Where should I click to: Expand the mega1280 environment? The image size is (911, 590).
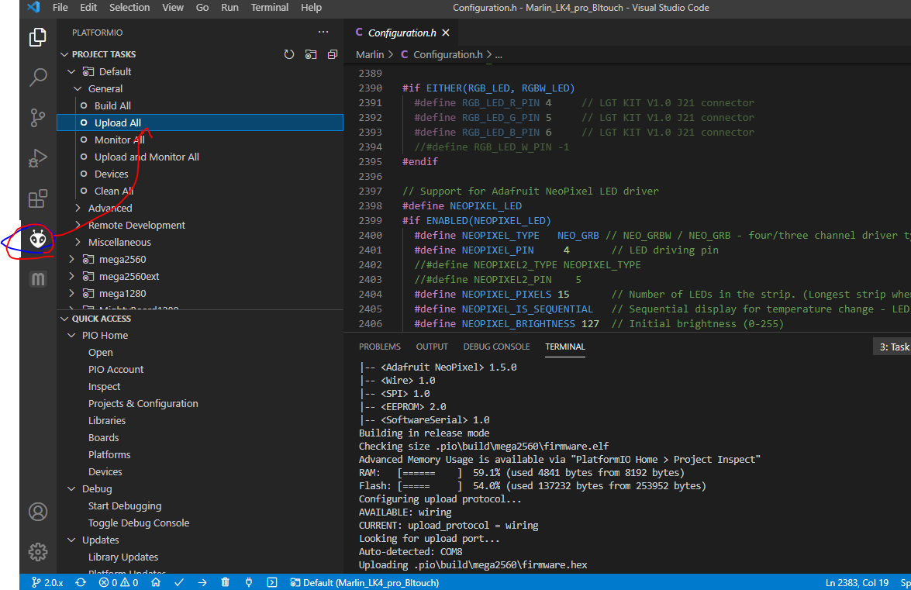coord(71,293)
